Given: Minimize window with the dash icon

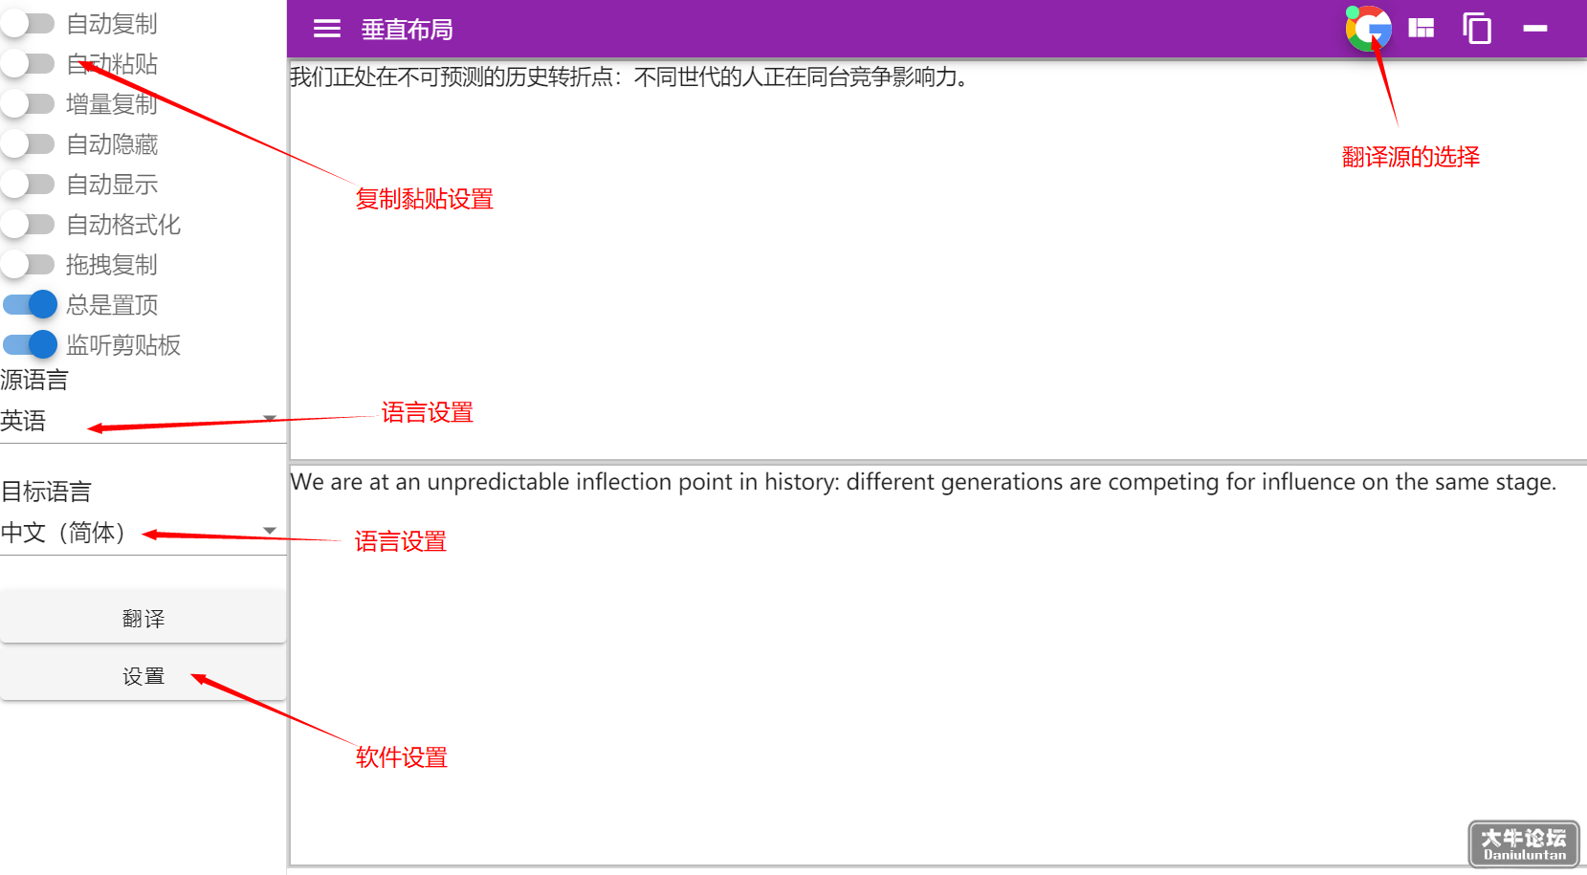Looking at the screenshot, I should click(1535, 29).
